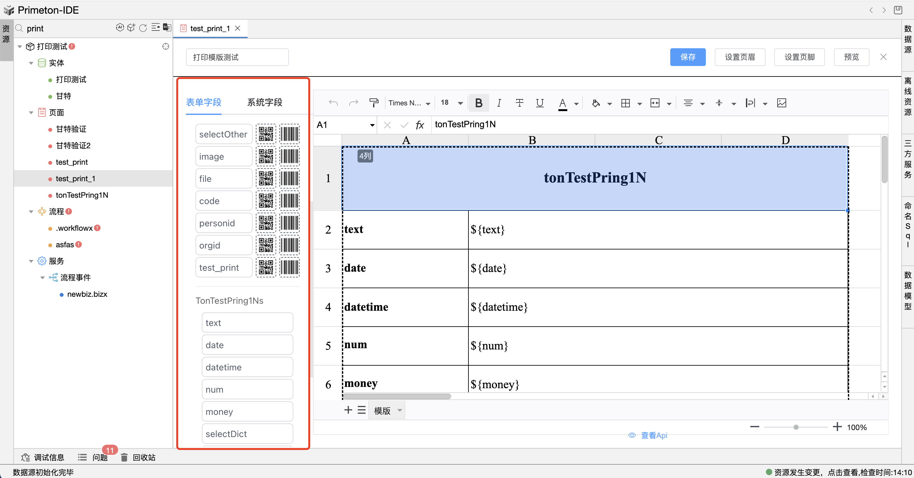This screenshot has height=478, width=914.
Task: Insert barcode for image field
Action: click(x=289, y=156)
